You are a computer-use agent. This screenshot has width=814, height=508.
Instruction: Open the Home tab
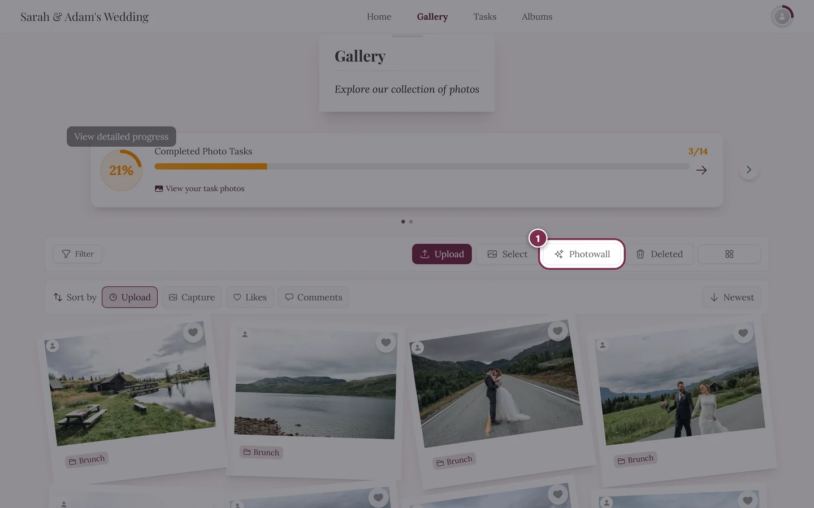pyautogui.click(x=379, y=16)
